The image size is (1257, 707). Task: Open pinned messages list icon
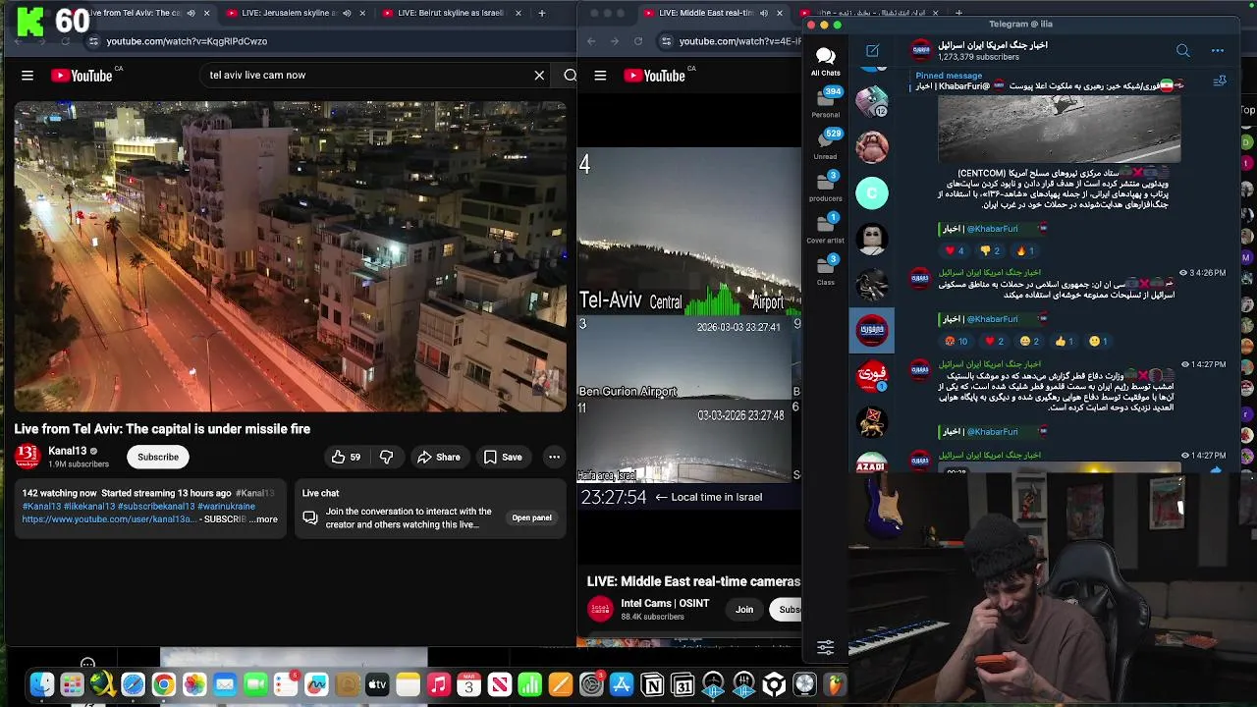(x=1220, y=81)
